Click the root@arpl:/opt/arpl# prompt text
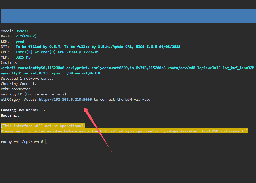The height and width of the screenshot is (183, 256). coord(22,142)
